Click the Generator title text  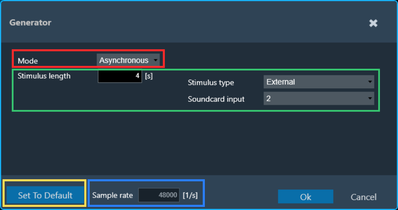coord(30,23)
